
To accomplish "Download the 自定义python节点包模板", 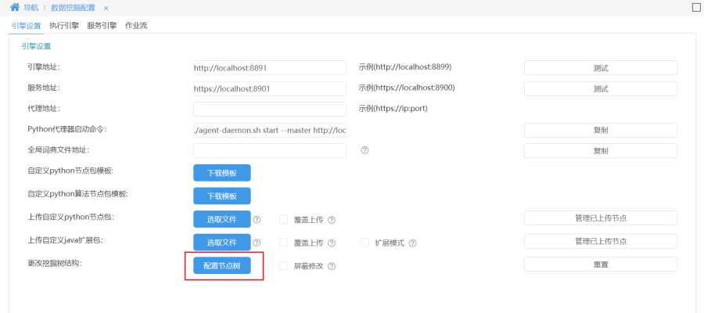I will click(222, 173).
